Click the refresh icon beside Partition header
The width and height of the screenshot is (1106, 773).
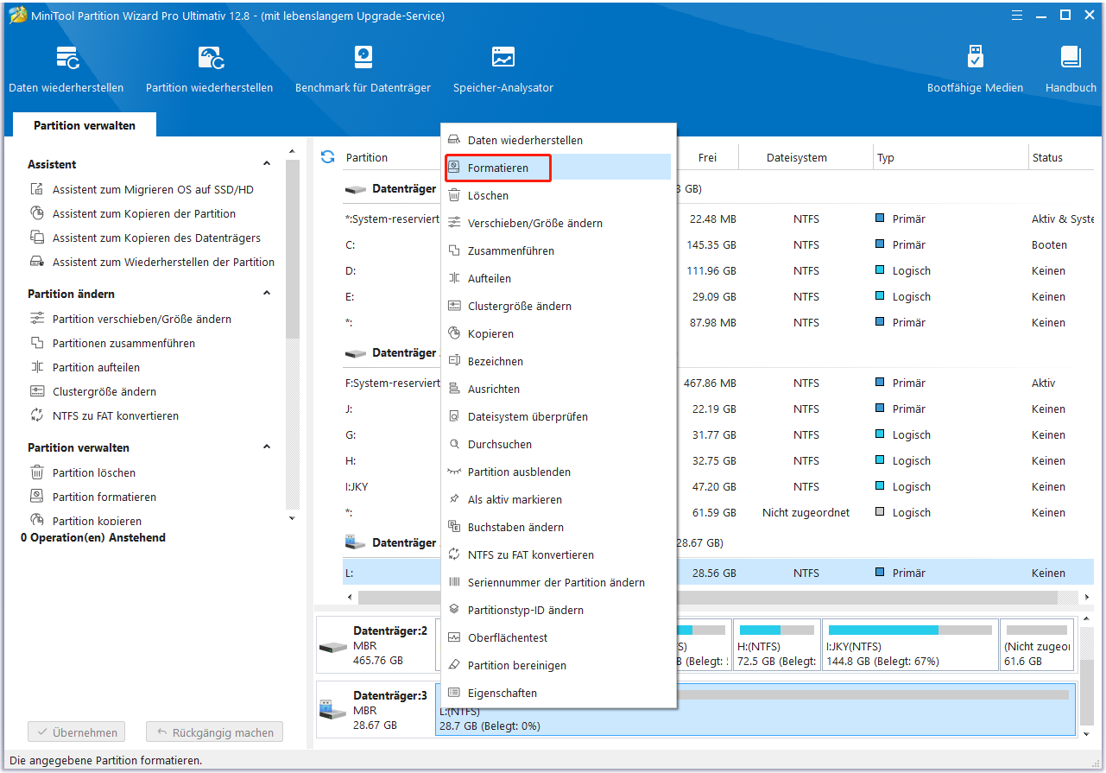tap(327, 156)
